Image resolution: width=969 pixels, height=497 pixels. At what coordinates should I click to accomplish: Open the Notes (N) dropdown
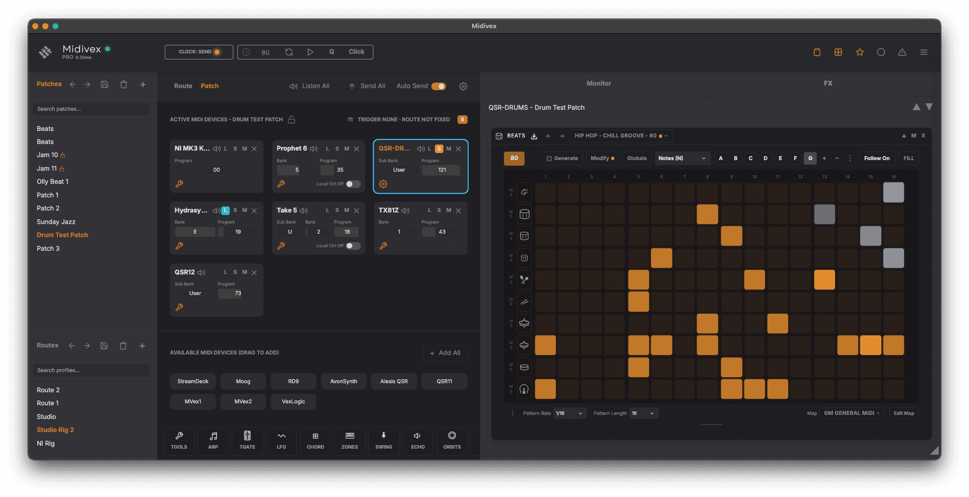point(682,158)
